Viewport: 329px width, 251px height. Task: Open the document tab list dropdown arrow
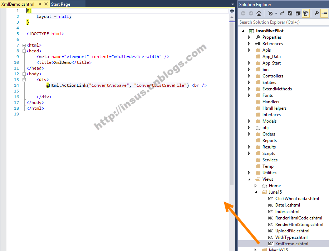tap(232, 4)
